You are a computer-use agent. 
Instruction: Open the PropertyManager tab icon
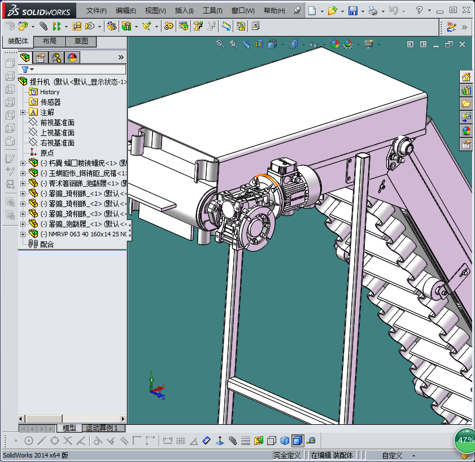(41, 57)
